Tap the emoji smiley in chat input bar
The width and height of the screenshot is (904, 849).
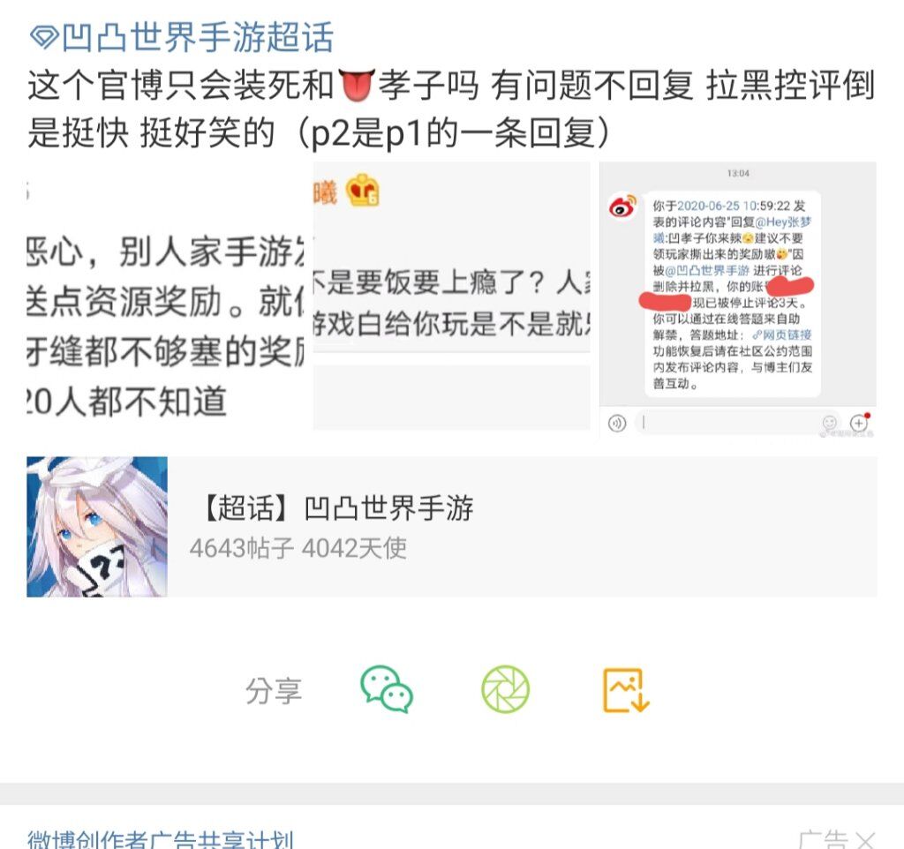point(830,423)
